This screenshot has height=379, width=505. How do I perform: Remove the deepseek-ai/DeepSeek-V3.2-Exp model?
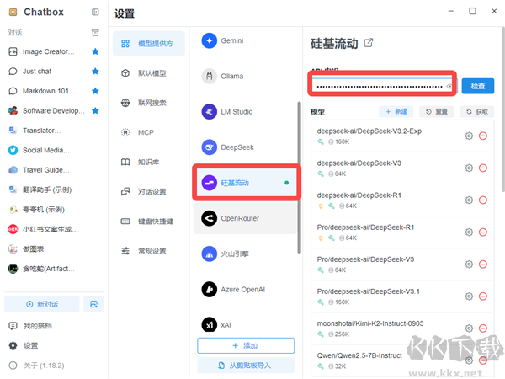click(x=483, y=136)
